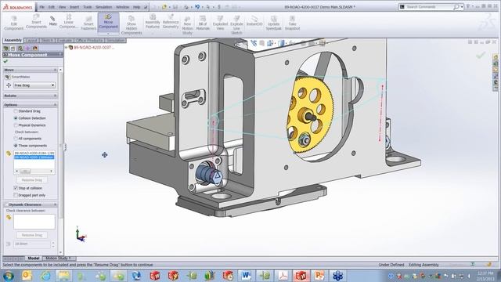
Task: Open Insert Components tool
Action: coord(36,21)
